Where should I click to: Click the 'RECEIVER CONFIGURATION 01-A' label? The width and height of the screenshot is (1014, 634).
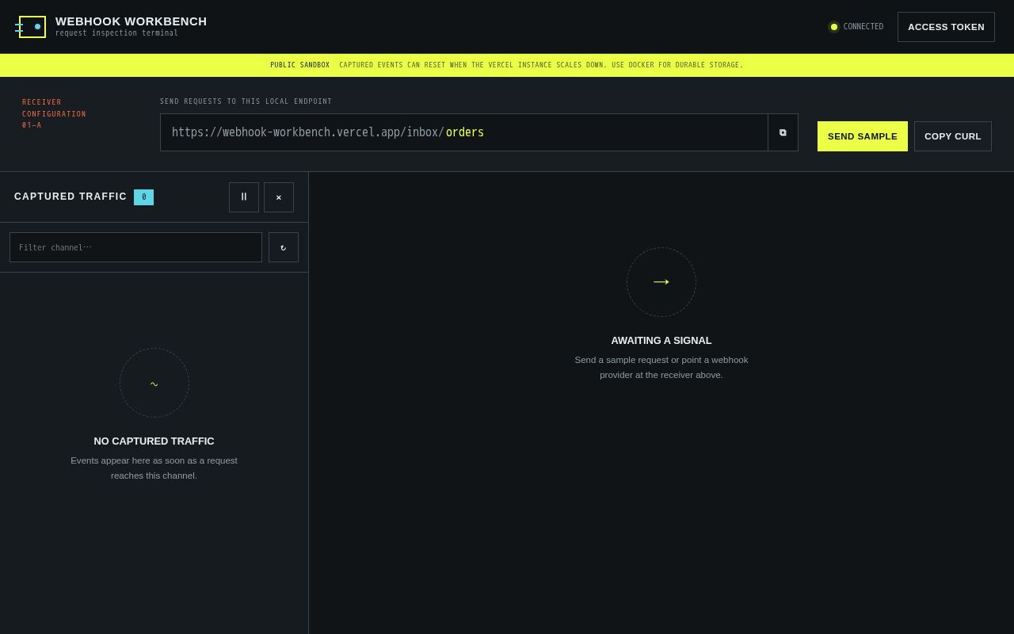(x=54, y=114)
